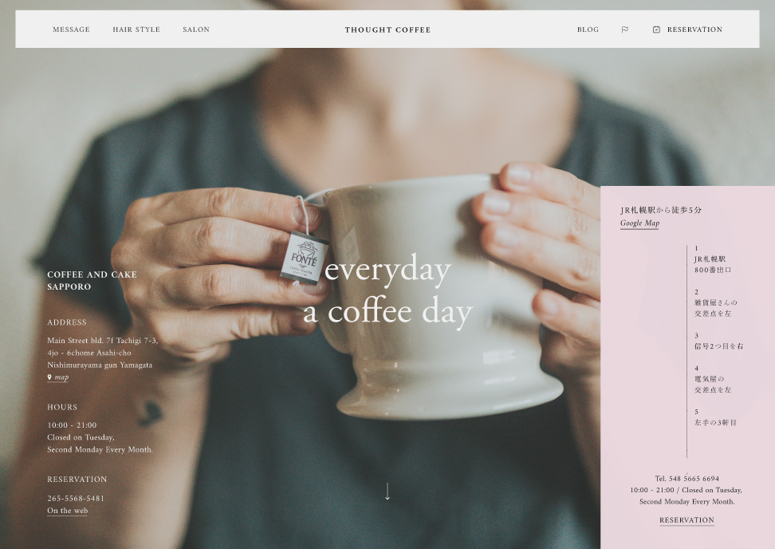The width and height of the screenshot is (775, 549).
Task: Click the THOUGHT COFFEE logo title
Action: (387, 30)
